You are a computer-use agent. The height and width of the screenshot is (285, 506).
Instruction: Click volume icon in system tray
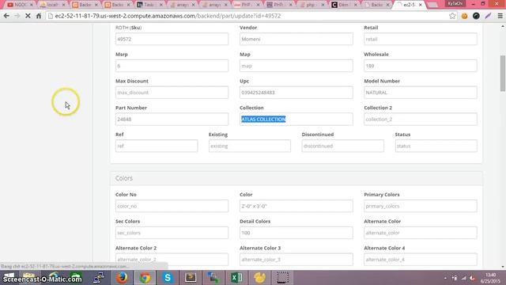[472, 278]
